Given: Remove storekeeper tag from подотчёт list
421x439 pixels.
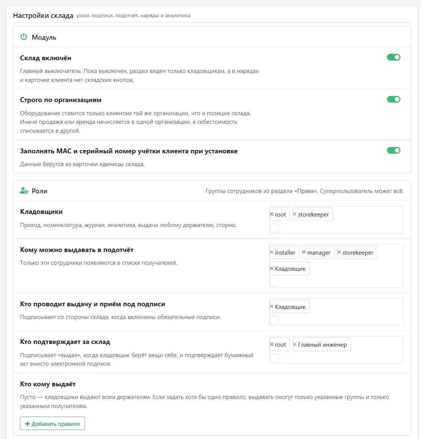Looking at the screenshot, I should pos(339,252).
